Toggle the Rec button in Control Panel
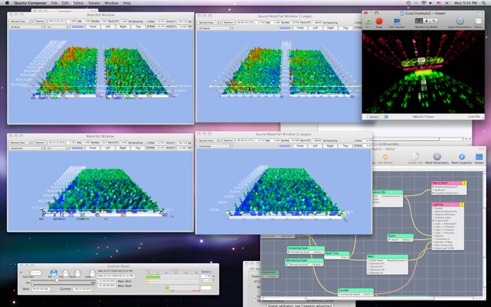Viewport: 491px width, 307px height. (x=54, y=273)
